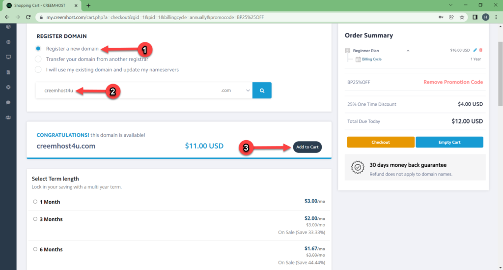Click the Beginner Plan label in Order Summary
Screen dimensions: 503x270
click(x=365, y=51)
